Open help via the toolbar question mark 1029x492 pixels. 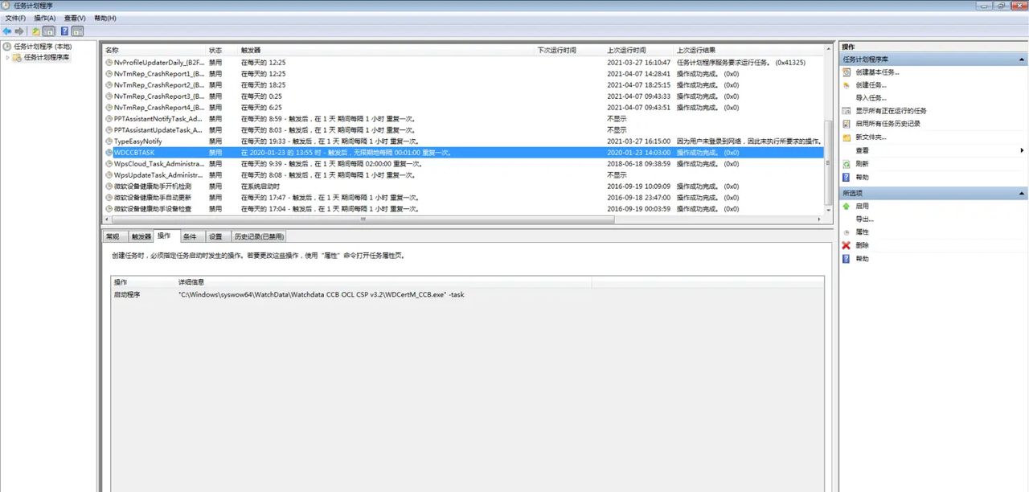coord(64,31)
